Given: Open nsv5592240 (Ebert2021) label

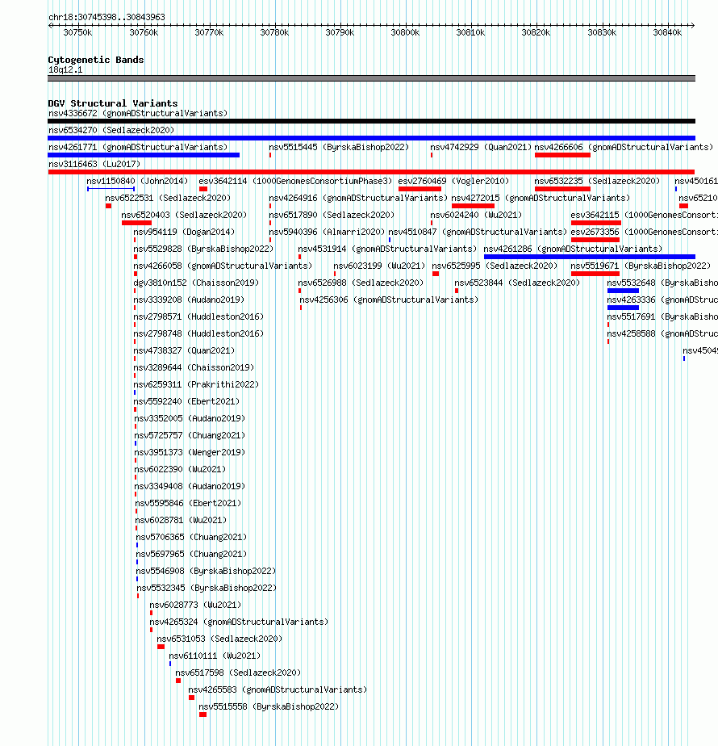Looking at the screenshot, I should pos(186,401).
